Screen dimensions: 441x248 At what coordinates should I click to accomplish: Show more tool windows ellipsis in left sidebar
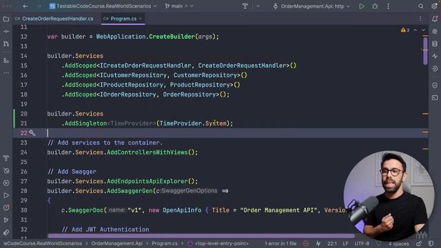[x=6, y=73]
